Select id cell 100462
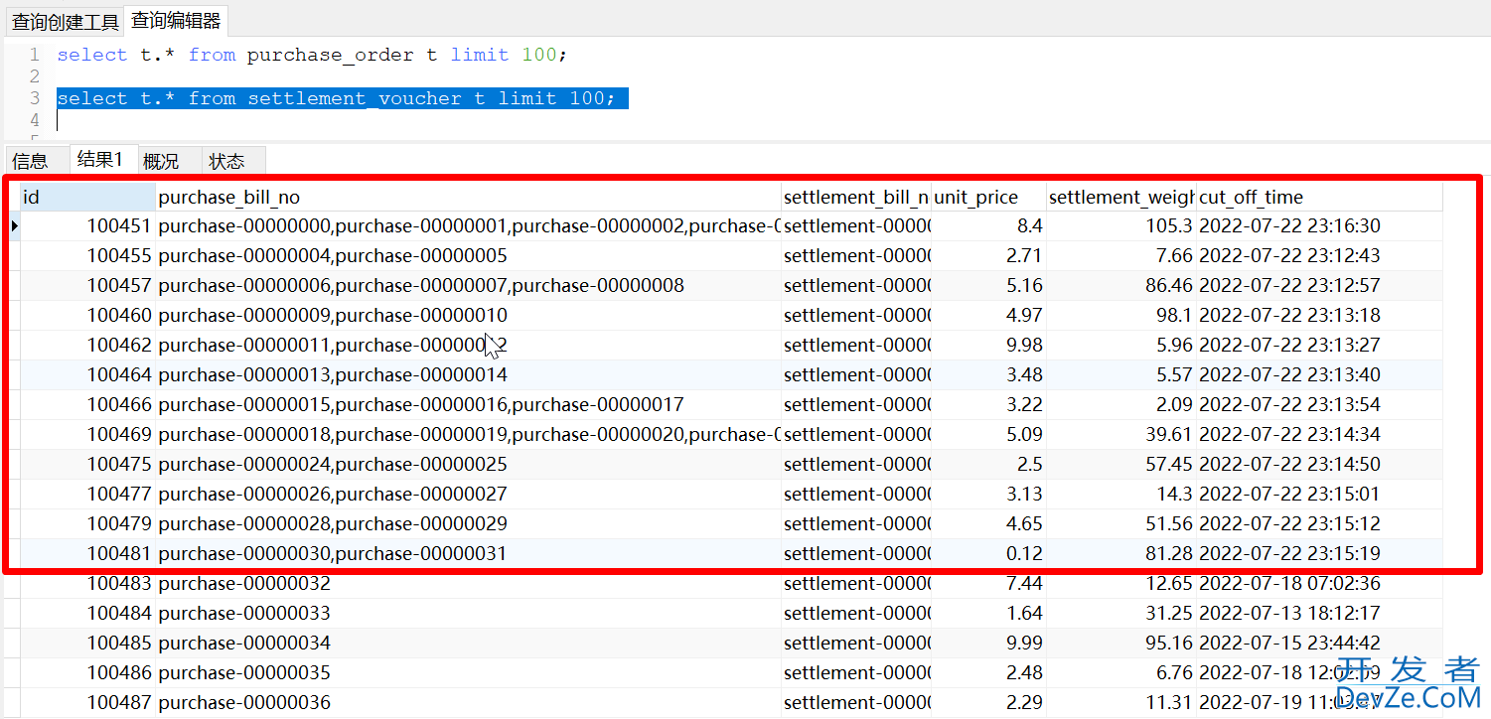This screenshot has width=1491, height=719. pos(87,345)
